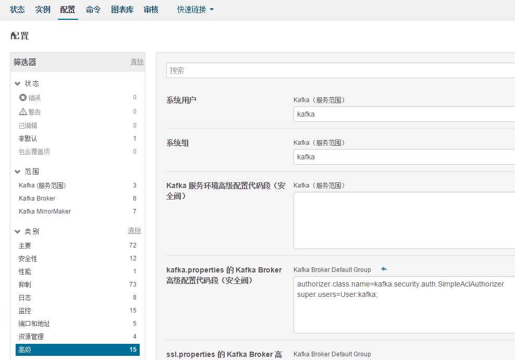The image size is (515, 360).
Task: Click the 系统组 setting label
Action: point(178,143)
